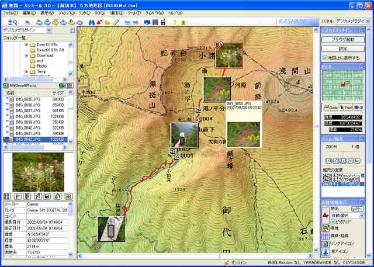Screen dimensions: 374x267
Task: Click the left-pointing blue arrows icon
Action: coord(127,22)
